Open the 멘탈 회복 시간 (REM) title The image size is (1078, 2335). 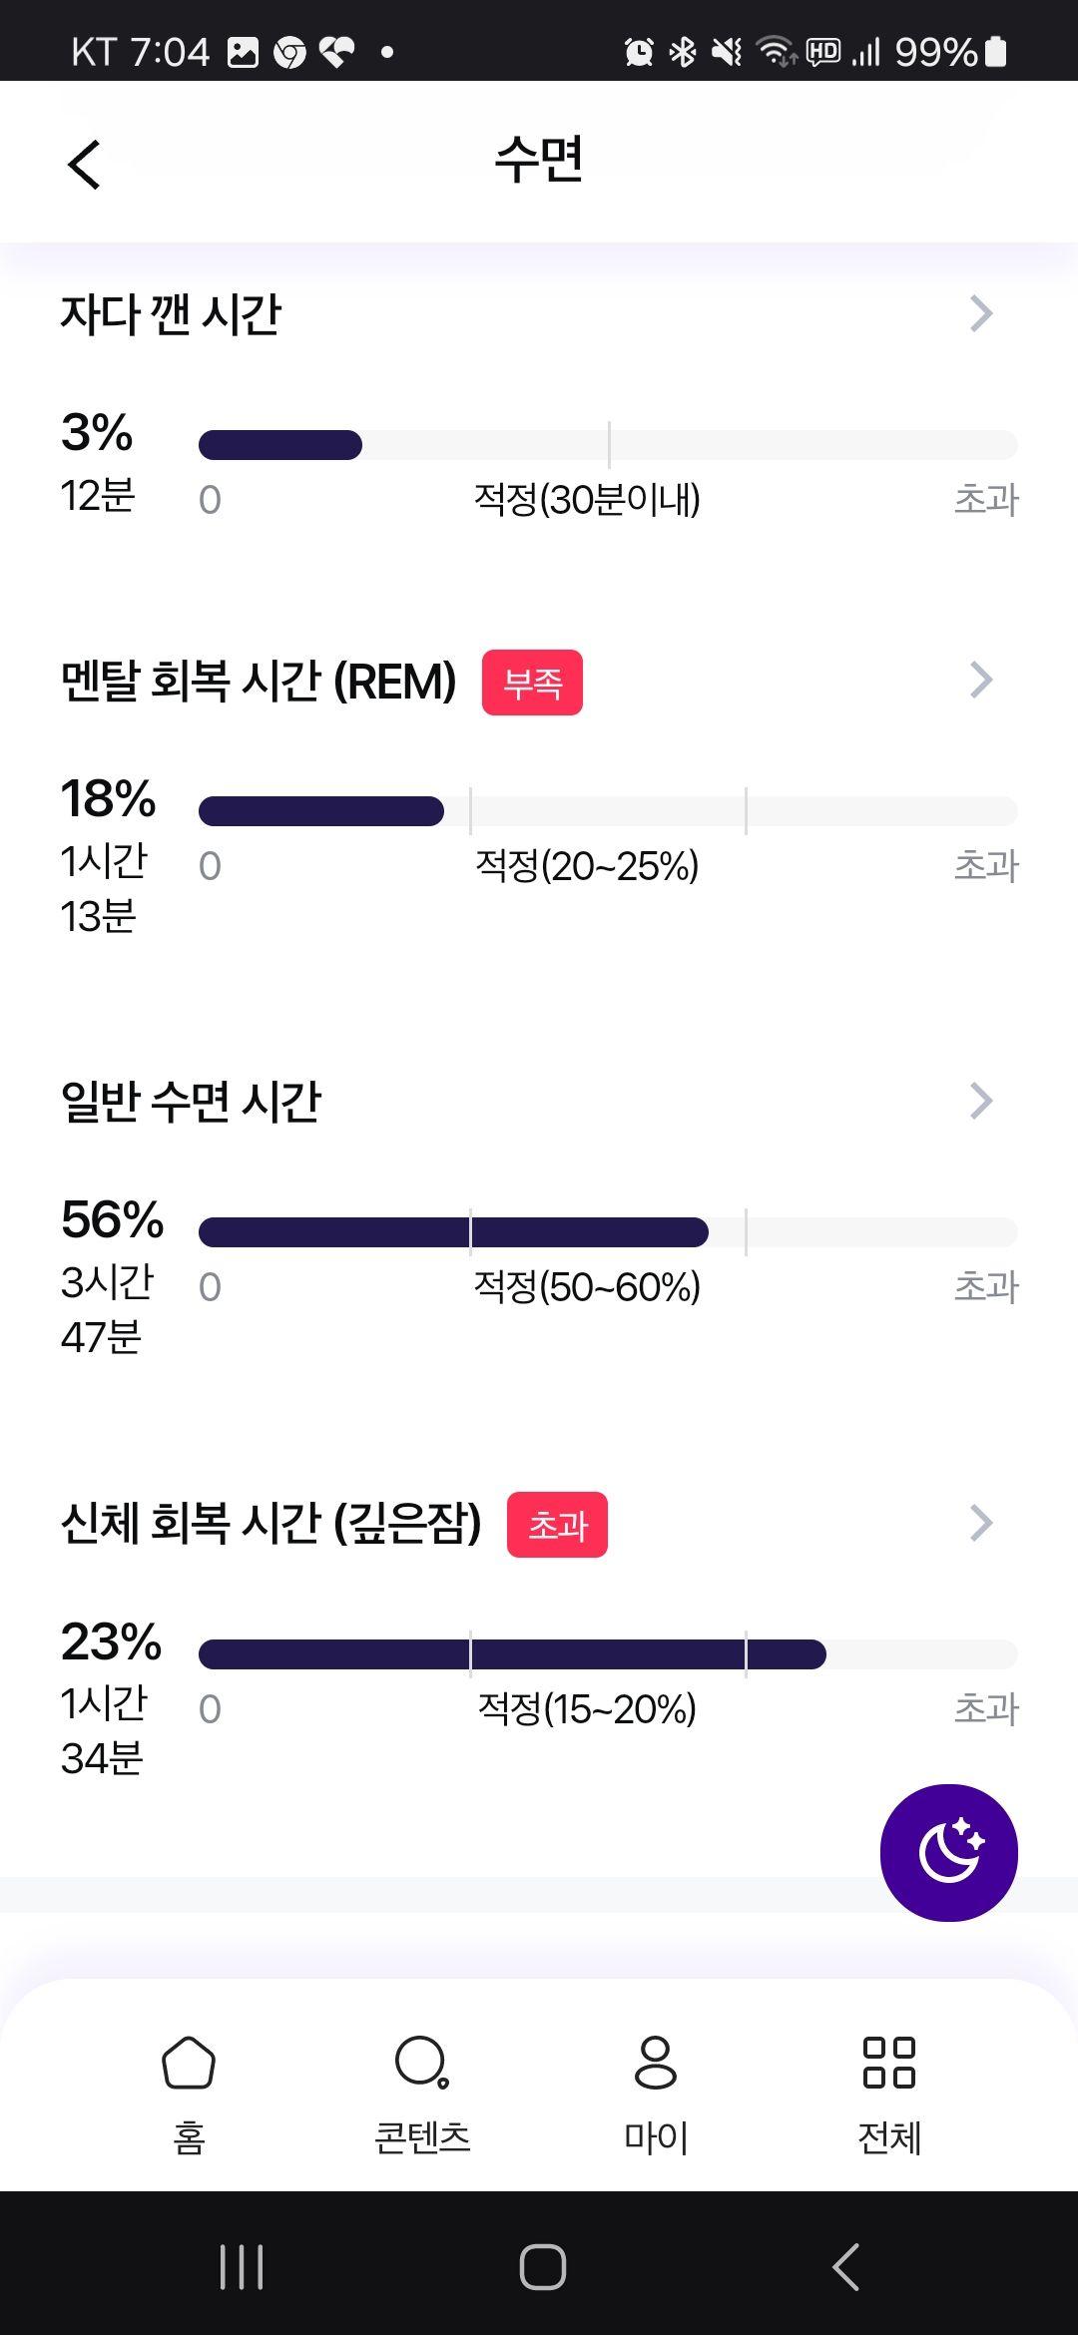259,682
